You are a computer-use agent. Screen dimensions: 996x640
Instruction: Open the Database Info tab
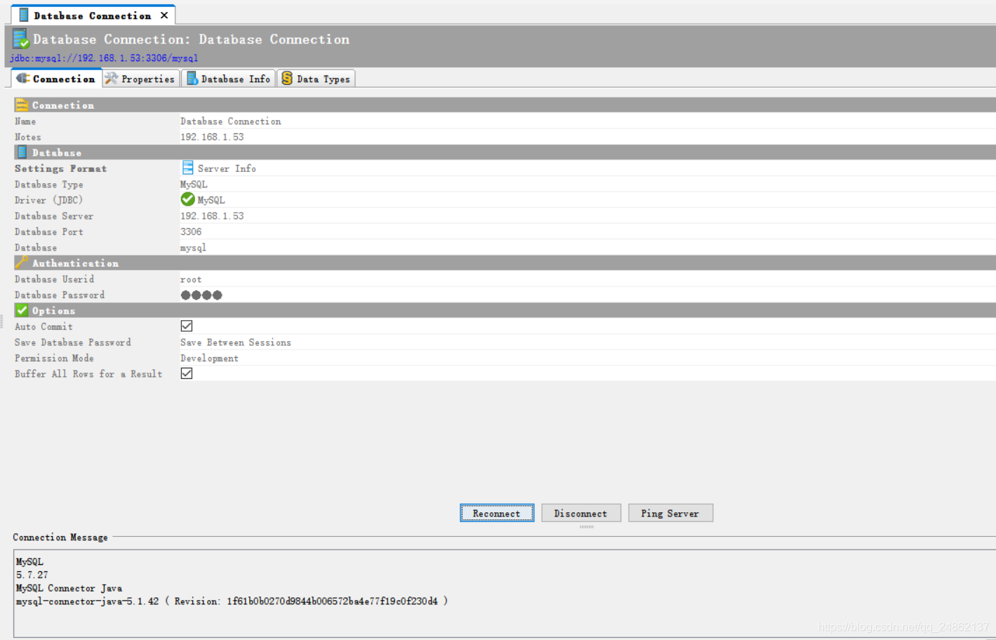point(229,79)
